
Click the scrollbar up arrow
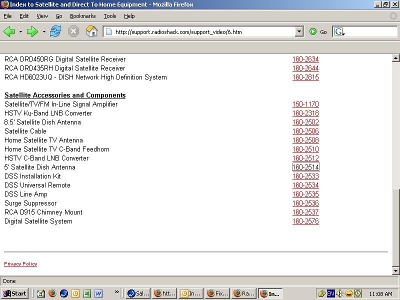click(395, 58)
